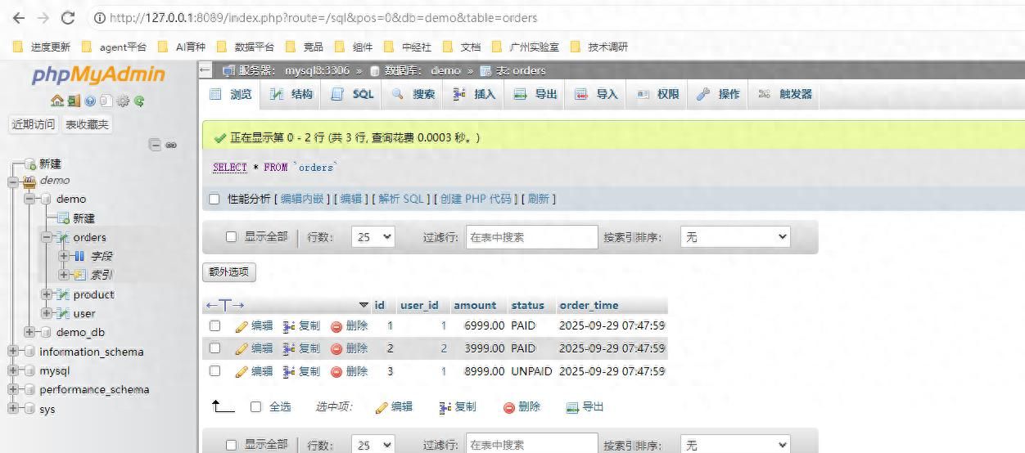The width and height of the screenshot is (1025, 453).
Task: Open the 数据平台 bookmark folder
Action: pos(245,47)
